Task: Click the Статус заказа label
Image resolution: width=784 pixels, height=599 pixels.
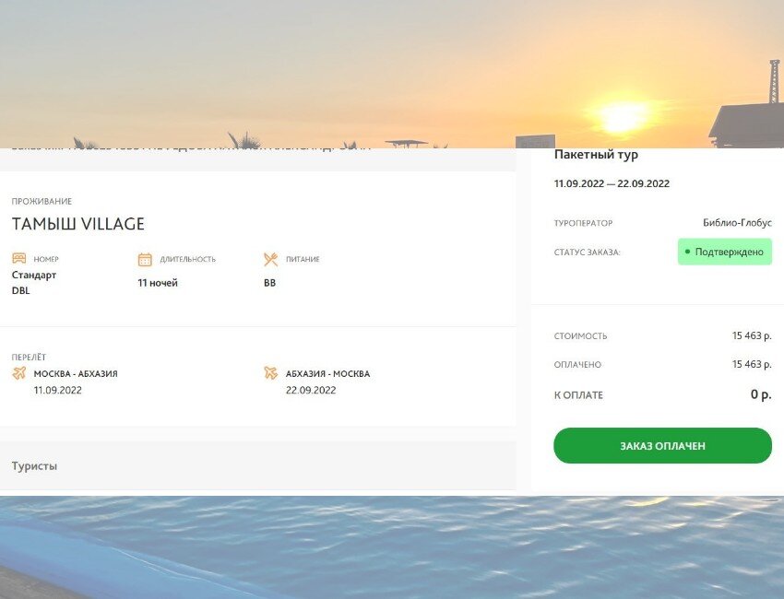Action: coord(587,253)
